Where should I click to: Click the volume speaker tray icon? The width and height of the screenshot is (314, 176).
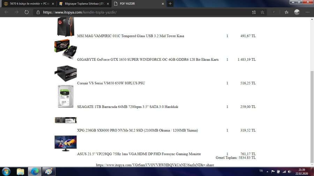290,171
